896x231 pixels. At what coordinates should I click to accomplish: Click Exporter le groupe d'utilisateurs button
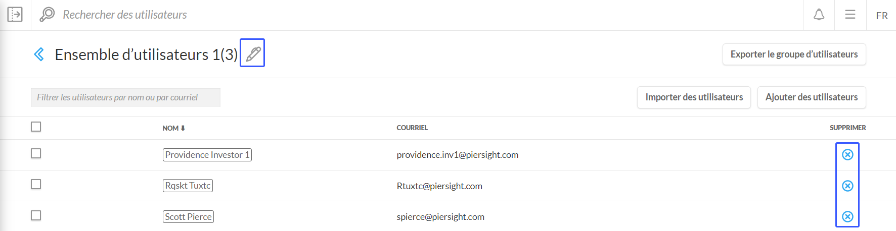[794, 54]
